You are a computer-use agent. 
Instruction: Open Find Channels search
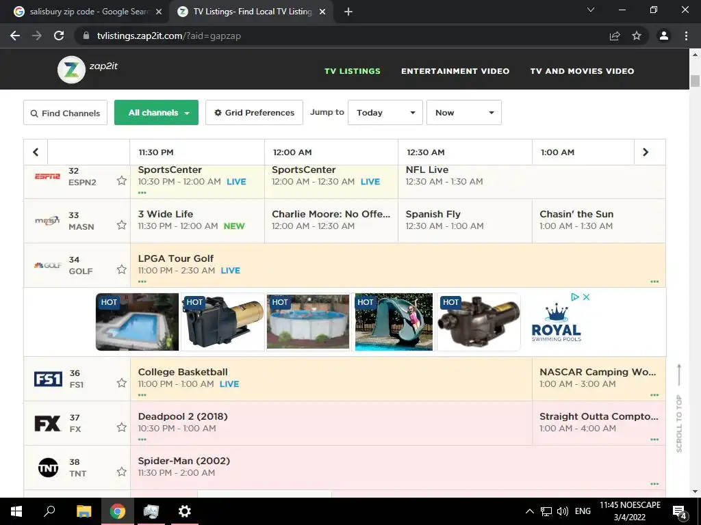pos(65,113)
